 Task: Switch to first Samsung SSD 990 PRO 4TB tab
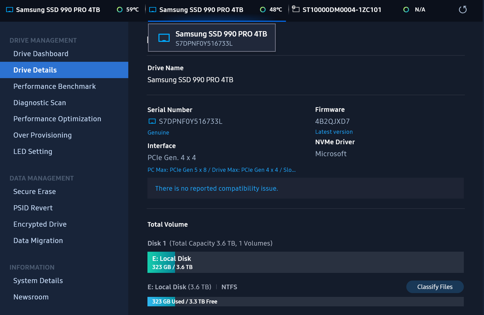click(x=72, y=10)
